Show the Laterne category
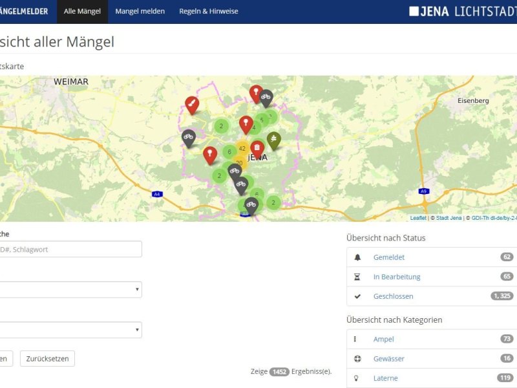This screenshot has width=517, height=388. tap(385, 378)
